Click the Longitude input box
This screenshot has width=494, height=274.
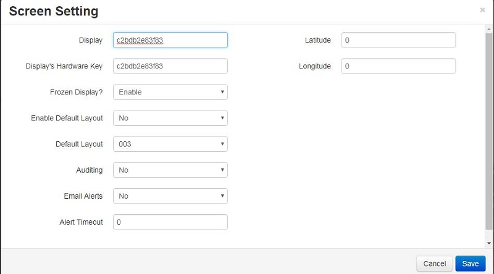click(x=398, y=66)
